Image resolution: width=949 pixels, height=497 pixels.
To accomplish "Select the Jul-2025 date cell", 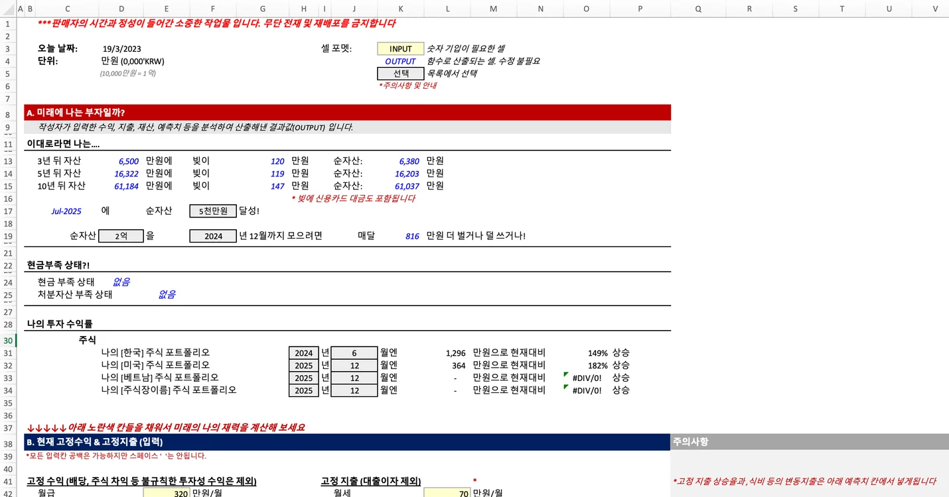I will coord(66,211).
